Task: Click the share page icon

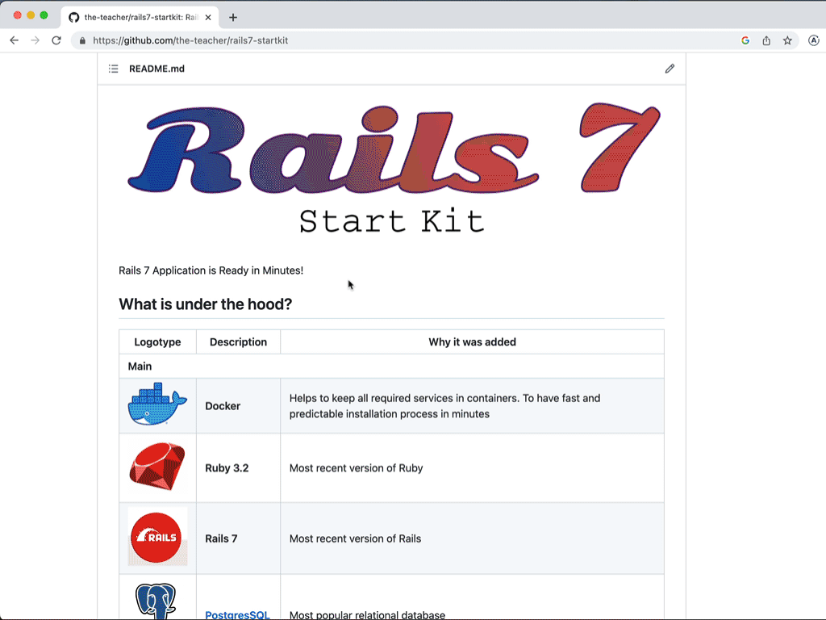Action: pyautogui.click(x=766, y=40)
